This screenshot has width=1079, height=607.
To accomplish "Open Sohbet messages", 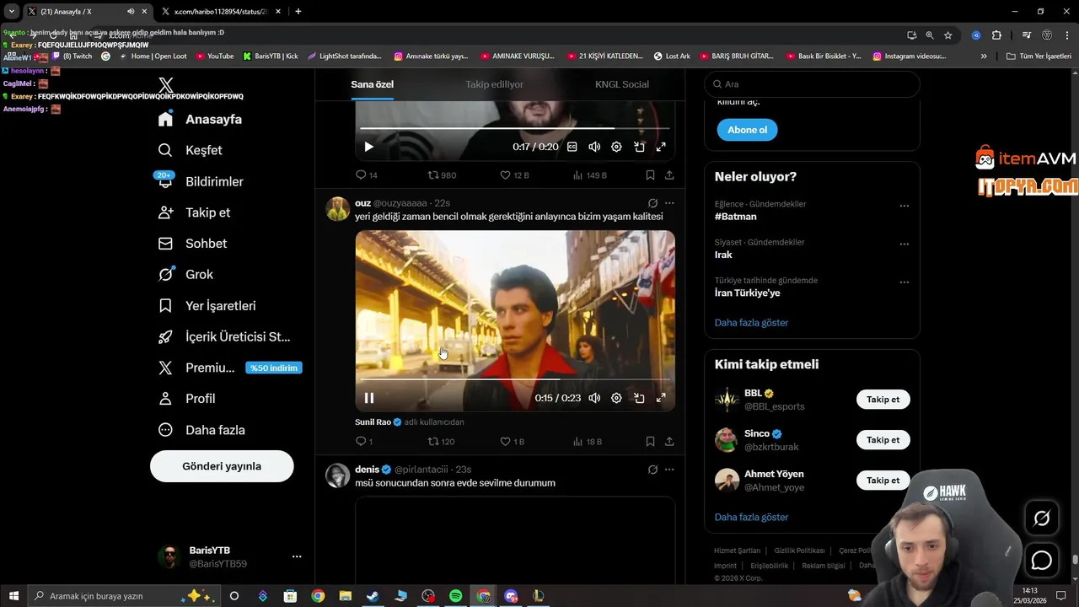I will tap(193, 244).
